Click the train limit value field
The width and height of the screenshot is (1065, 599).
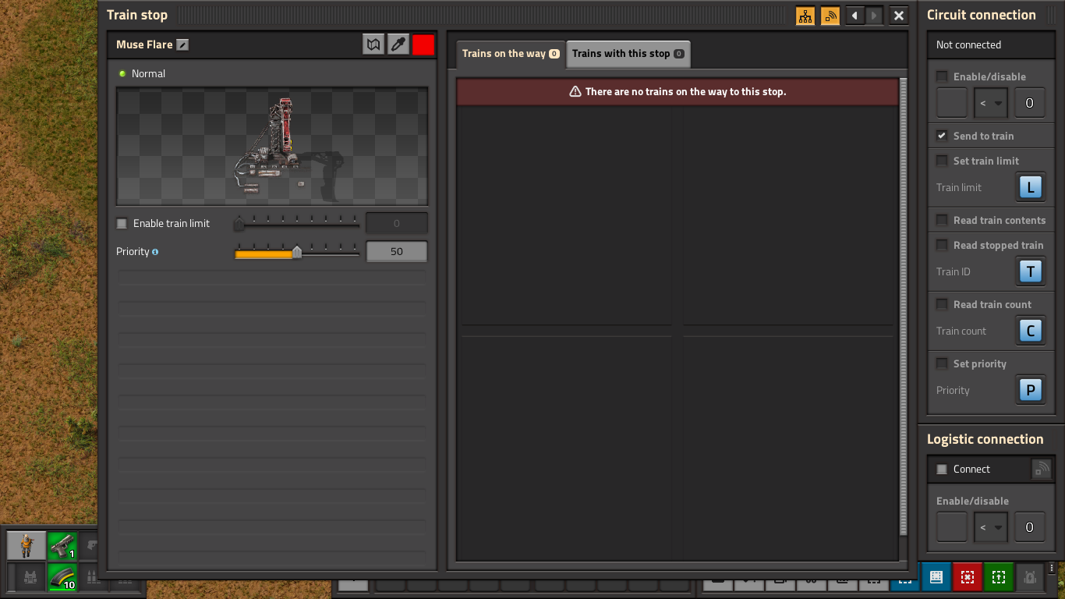pos(397,224)
